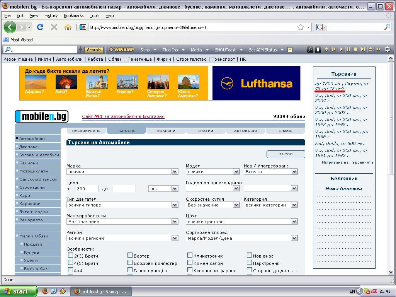396x297 pixels.
Task: Open the Bookmarks menu
Action: coord(73,15)
